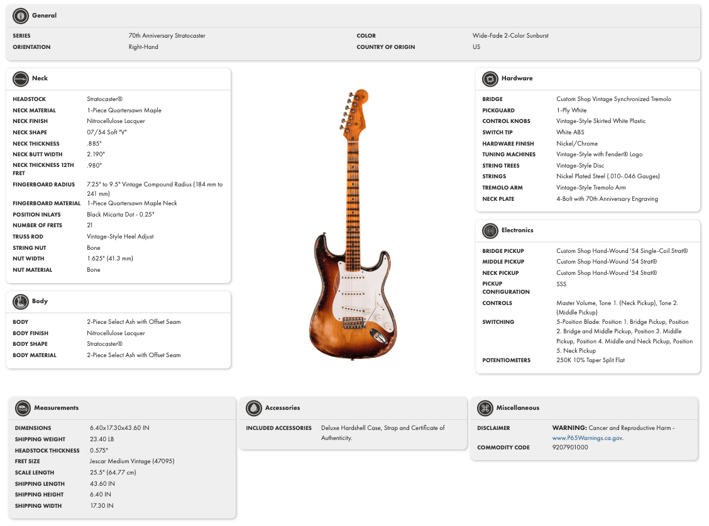Viewport: 709px width, 526px height.
Task: Click '1-Piece Quartersawn Maple' neck material value
Action: [x=124, y=110]
